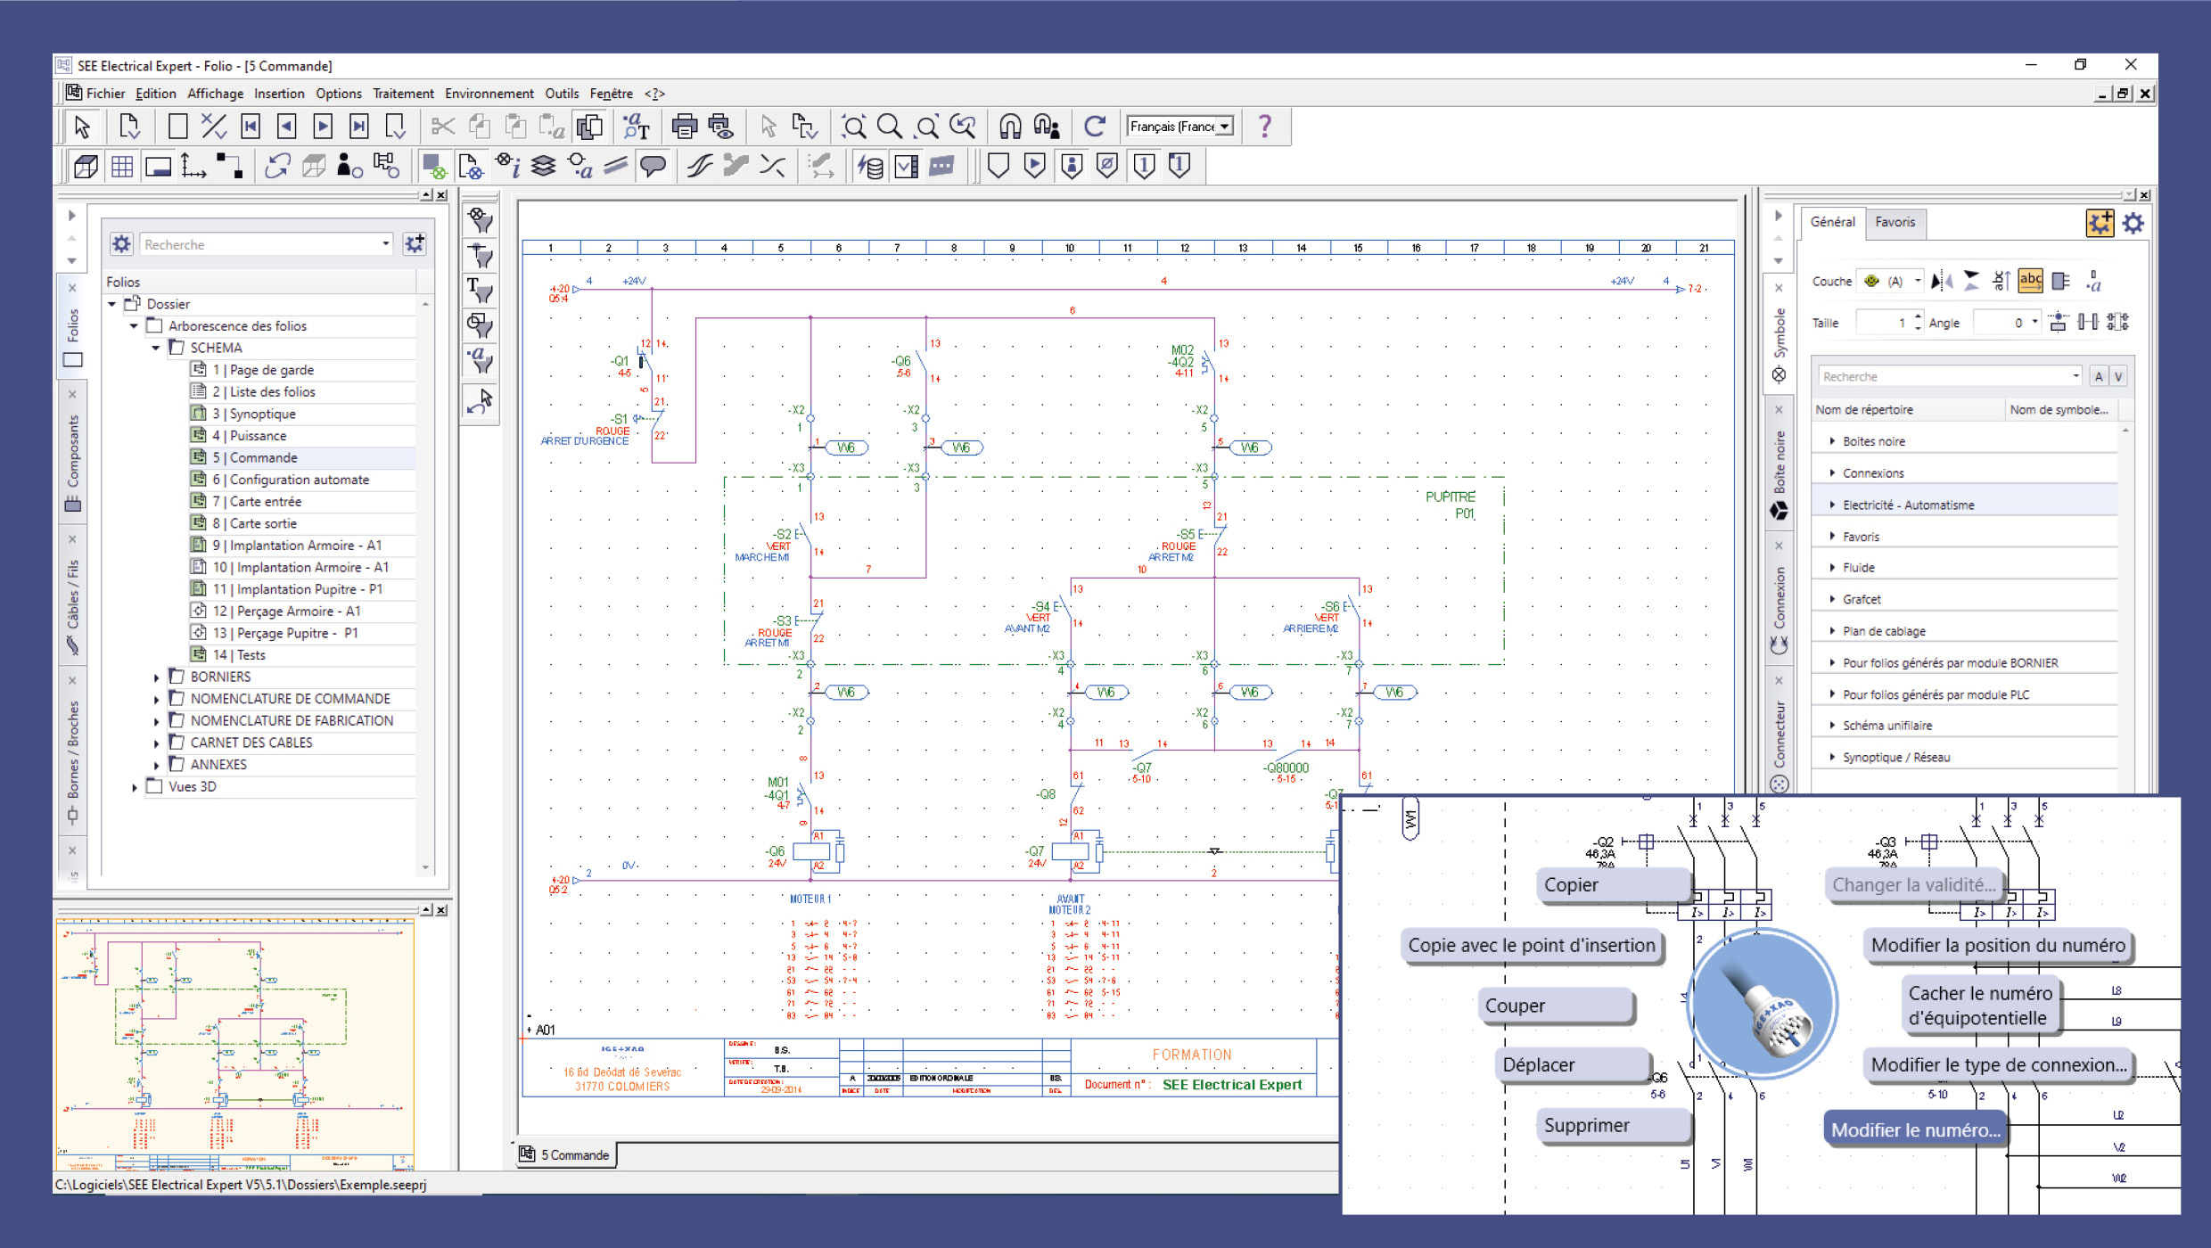The image size is (2211, 1248).
Task: Go to last folio icon
Action: tap(358, 127)
